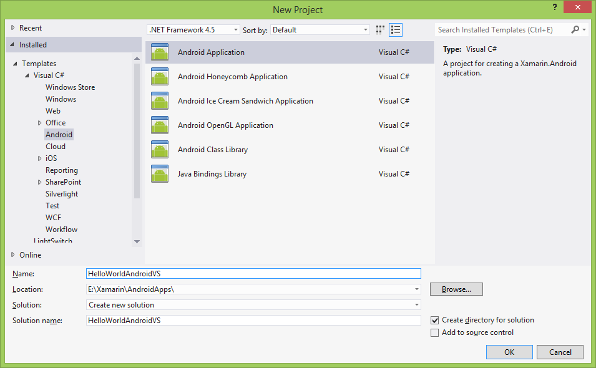Select the WCF template category
The width and height of the screenshot is (596, 368).
click(53, 218)
